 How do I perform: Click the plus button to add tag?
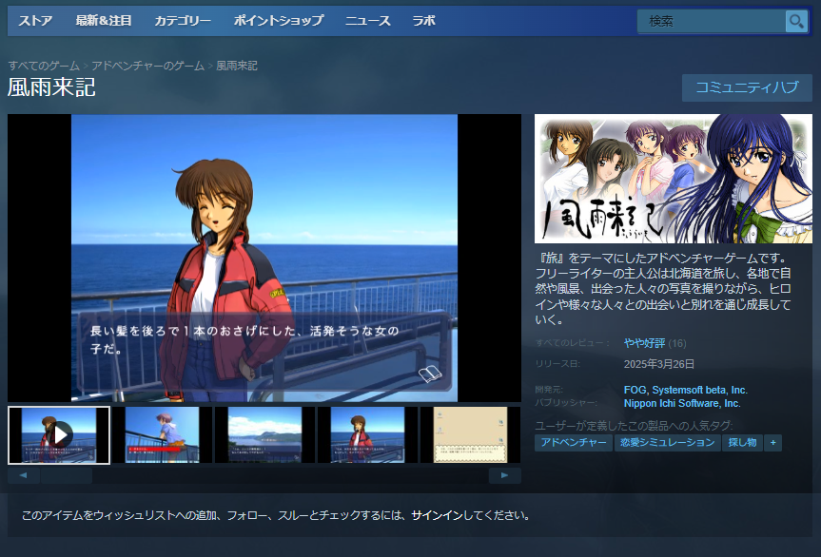pos(772,443)
